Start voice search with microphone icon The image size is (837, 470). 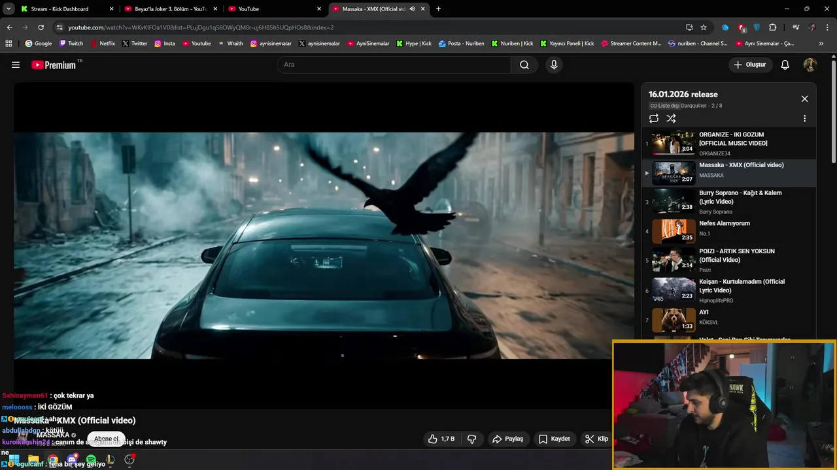point(554,65)
